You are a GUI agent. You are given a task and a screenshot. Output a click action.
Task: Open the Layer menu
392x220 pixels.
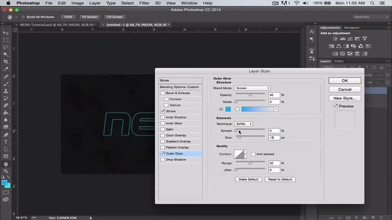95,3
